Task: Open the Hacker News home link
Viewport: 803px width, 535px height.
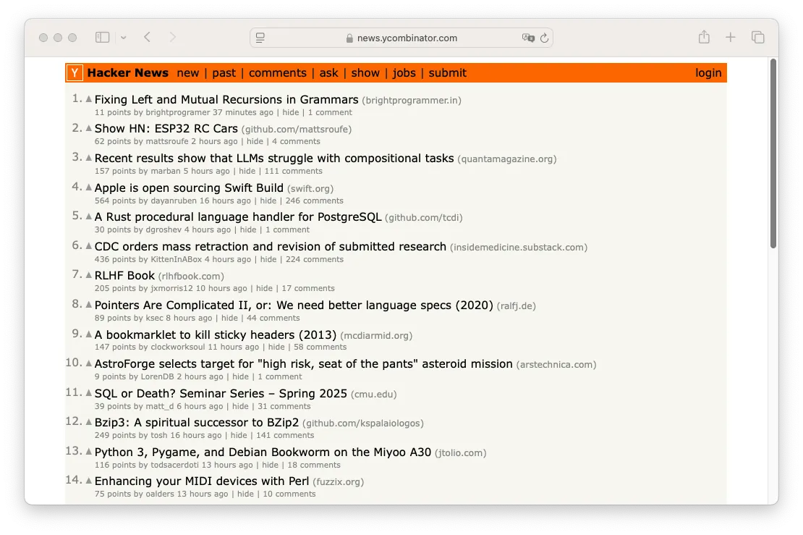Action: coord(127,73)
